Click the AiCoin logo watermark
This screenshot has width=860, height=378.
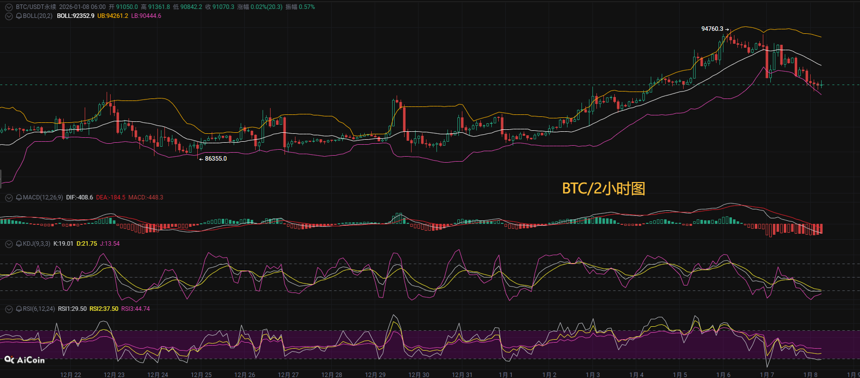(x=25, y=360)
